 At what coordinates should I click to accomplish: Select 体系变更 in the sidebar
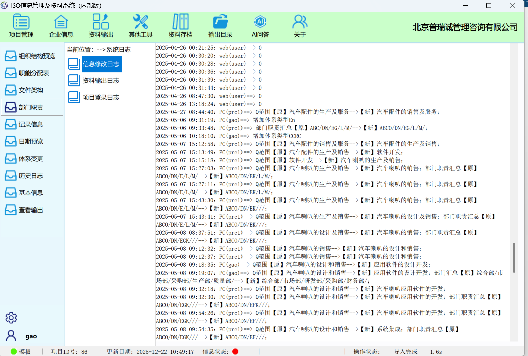click(x=32, y=159)
